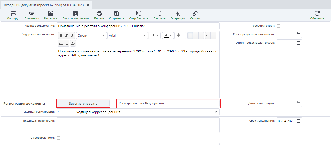Open Лист согласования approval sheet
This screenshot has height=145, width=331.
tap(75, 15)
